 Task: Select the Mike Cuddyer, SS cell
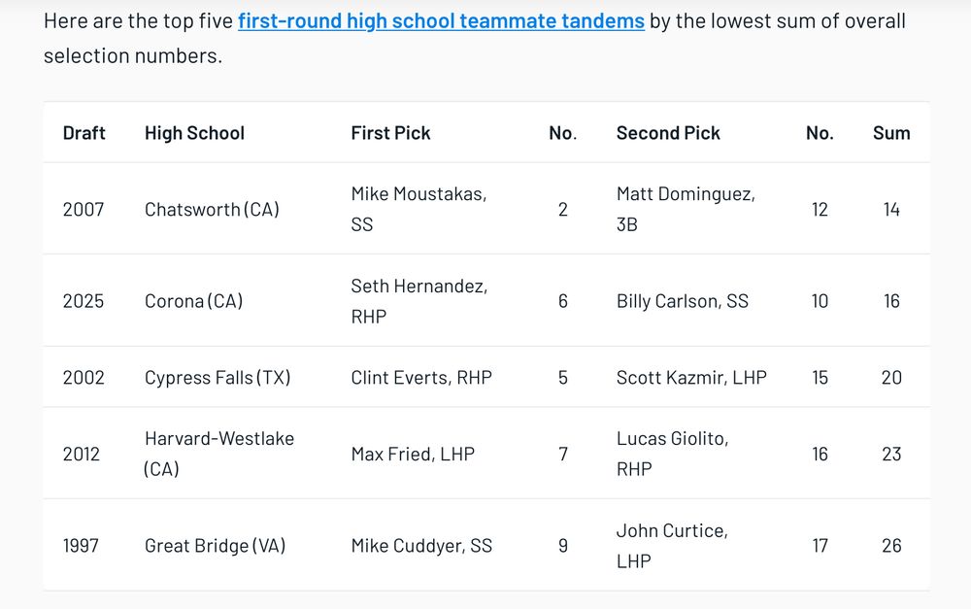pos(421,546)
